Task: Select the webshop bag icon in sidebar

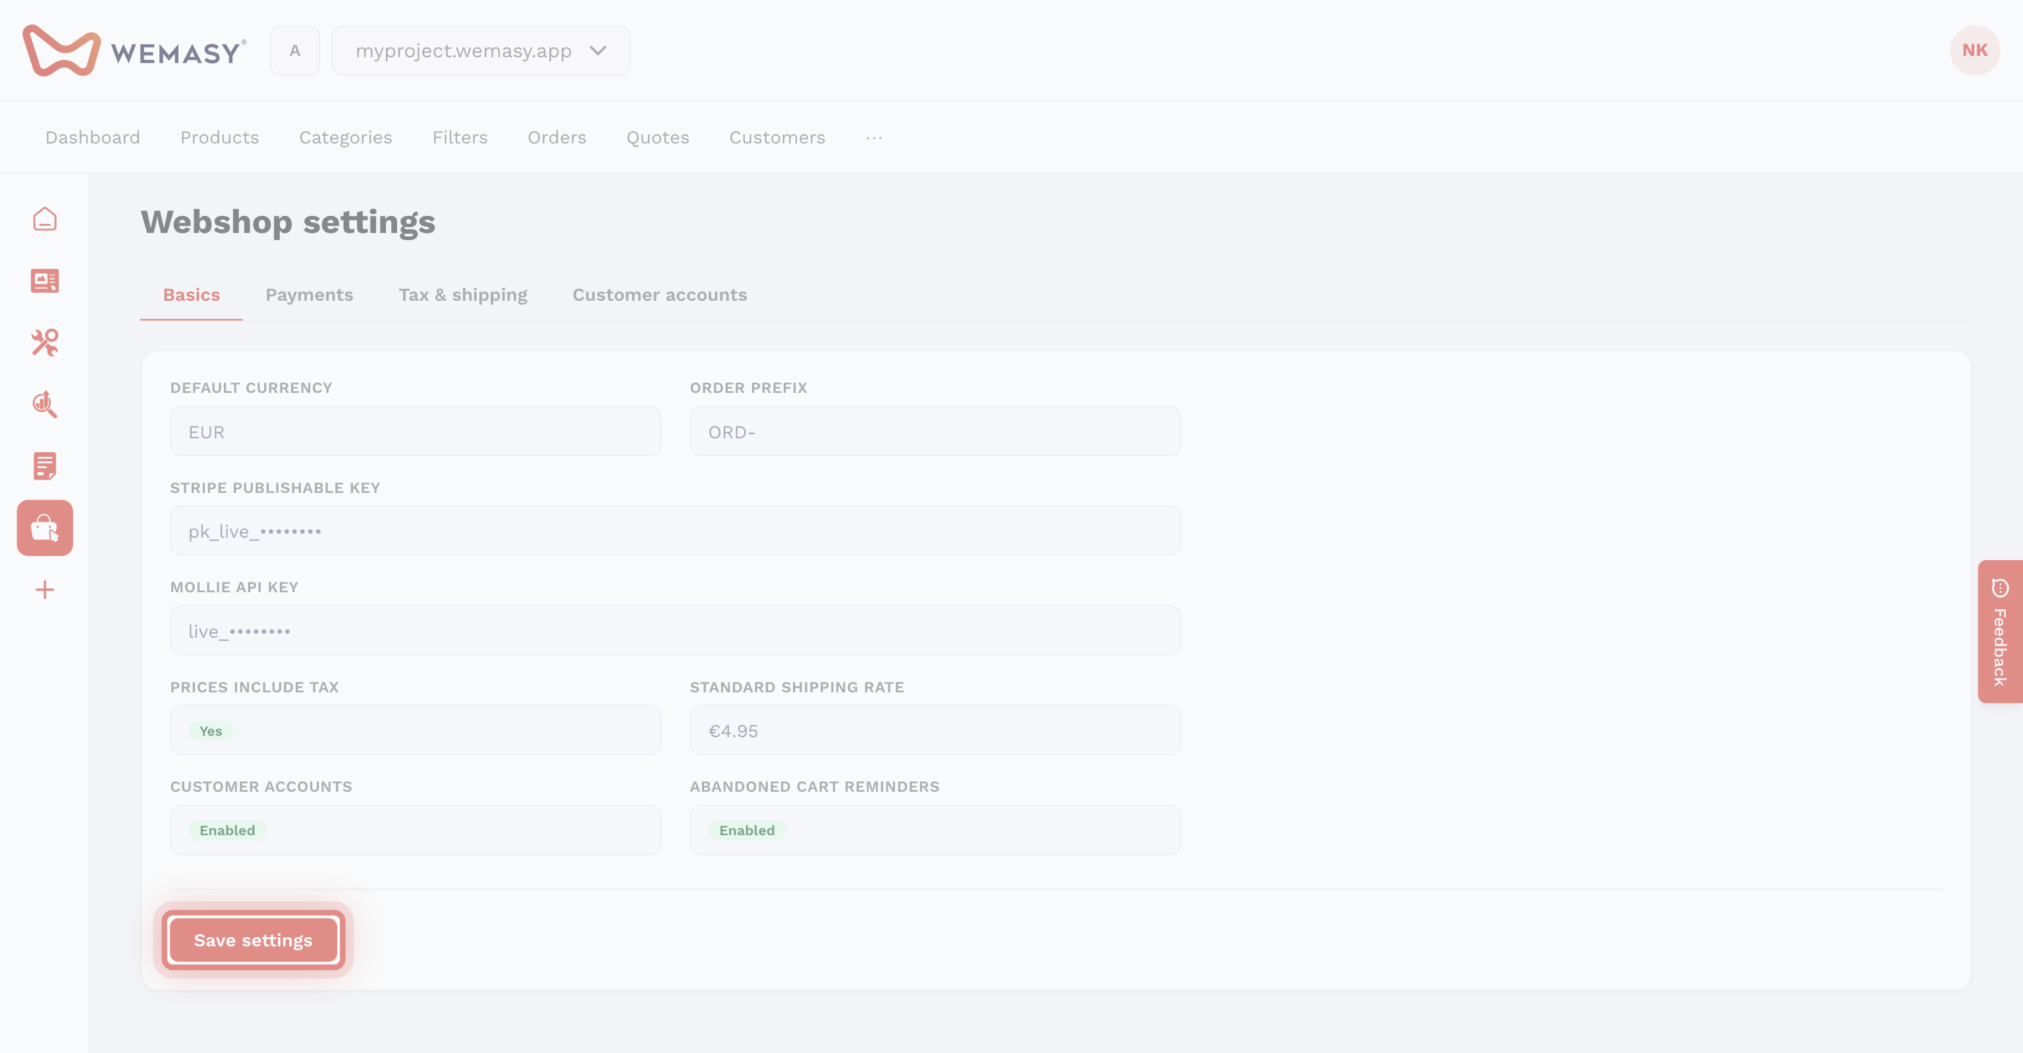Action: [45, 528]
